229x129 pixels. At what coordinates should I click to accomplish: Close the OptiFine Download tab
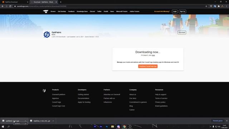28,2
